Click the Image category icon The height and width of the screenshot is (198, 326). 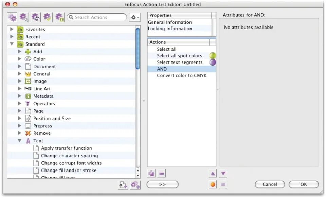(28, 81)
